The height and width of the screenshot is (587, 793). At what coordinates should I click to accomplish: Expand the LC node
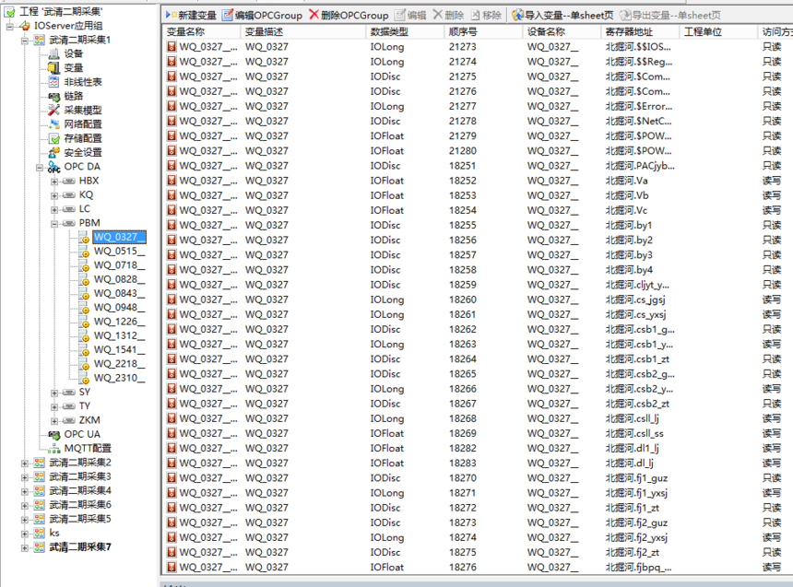[54, 209]
